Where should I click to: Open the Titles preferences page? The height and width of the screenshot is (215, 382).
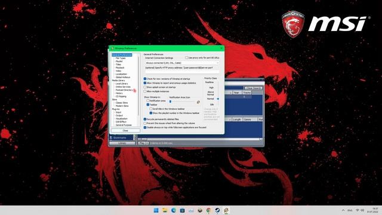click(118, 64)
